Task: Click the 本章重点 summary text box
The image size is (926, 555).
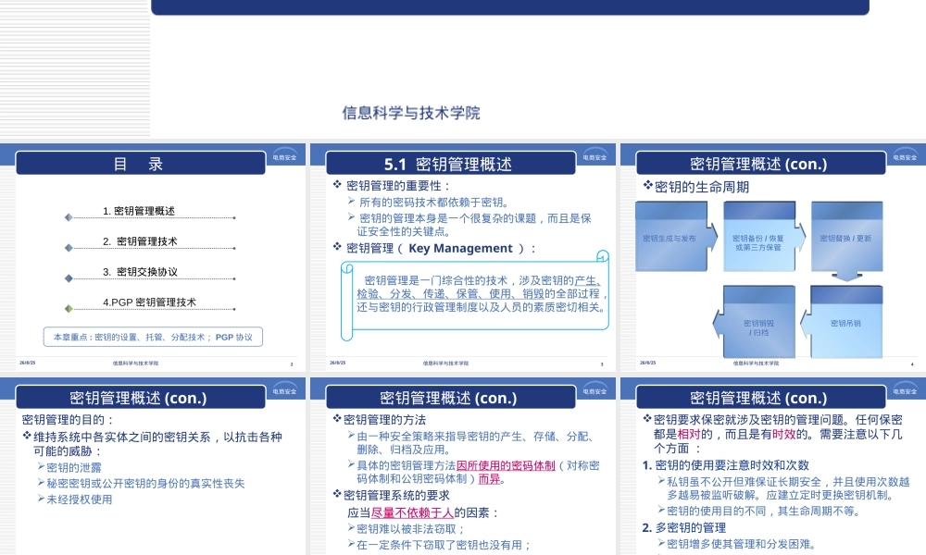Action: [153, 337]
